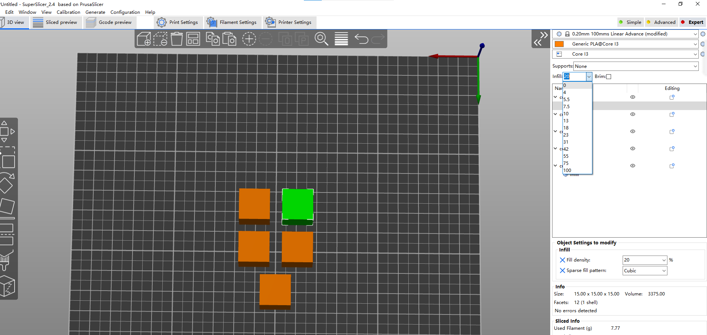
Task: Click the Copy icon in toolbar
Action: click(213, 39)
